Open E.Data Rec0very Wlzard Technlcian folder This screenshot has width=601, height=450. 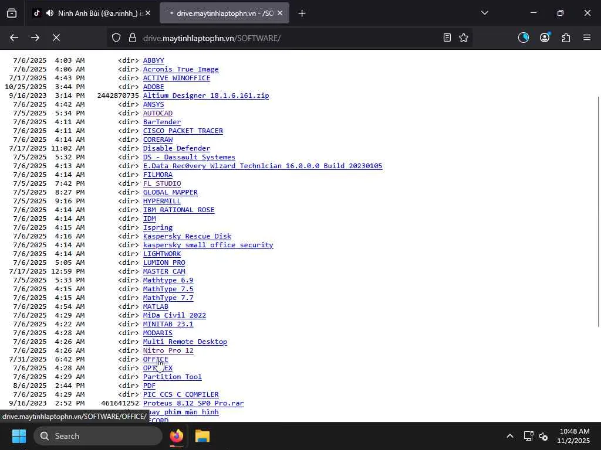click(262, 166)
